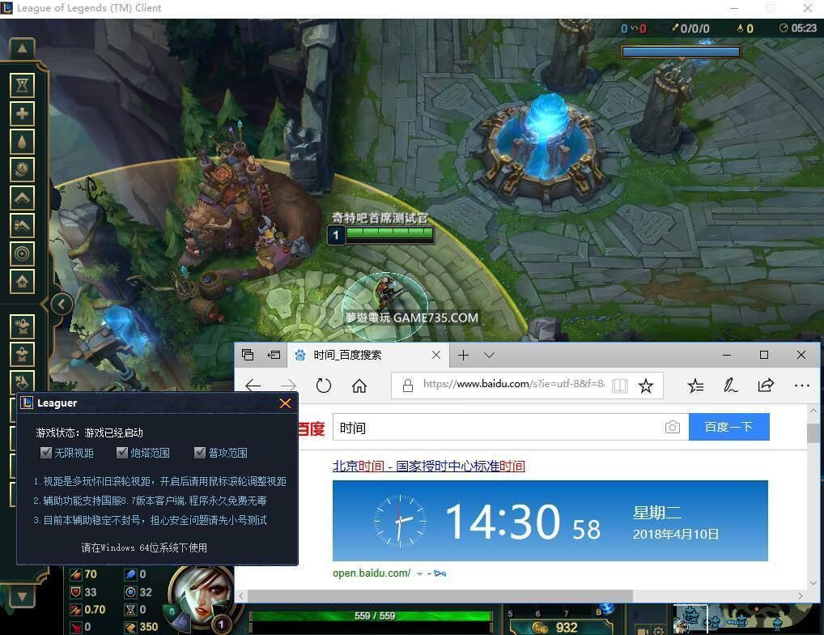Click the armor stat icon showing 33
Screen dimensions: 824x635
(75, 592)
